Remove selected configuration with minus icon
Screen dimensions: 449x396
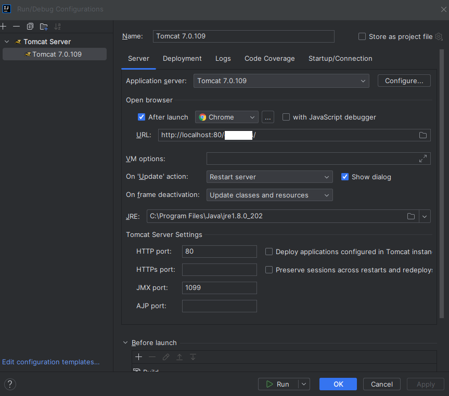16,27
